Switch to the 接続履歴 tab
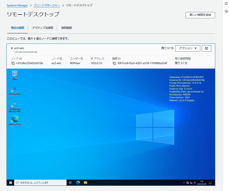 (x=67, y=28)
